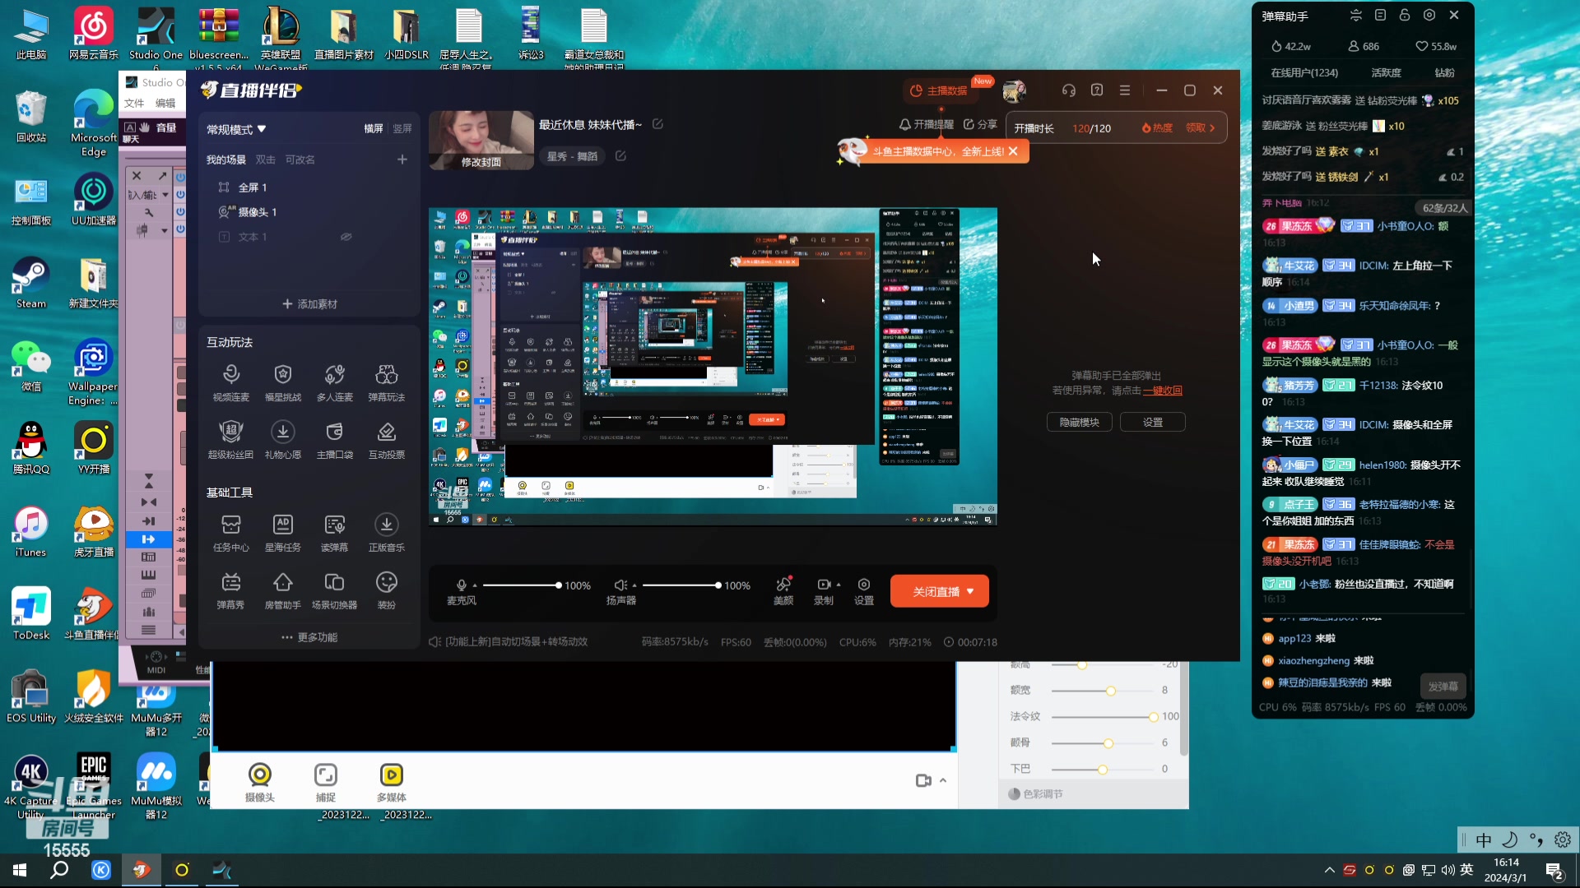
Task: Toggle 开播提醒 notification
Action: coord(927,124)
